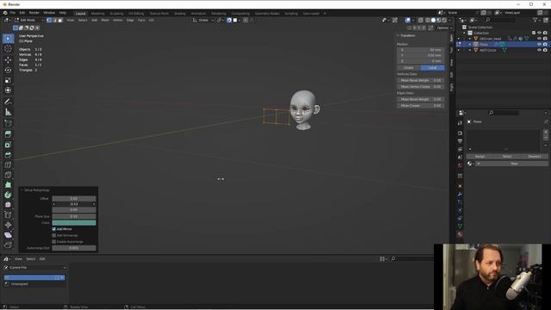Screen dimensions: 551x310
Task: Open outliner filter dropdown
Action: click(536, 20)
